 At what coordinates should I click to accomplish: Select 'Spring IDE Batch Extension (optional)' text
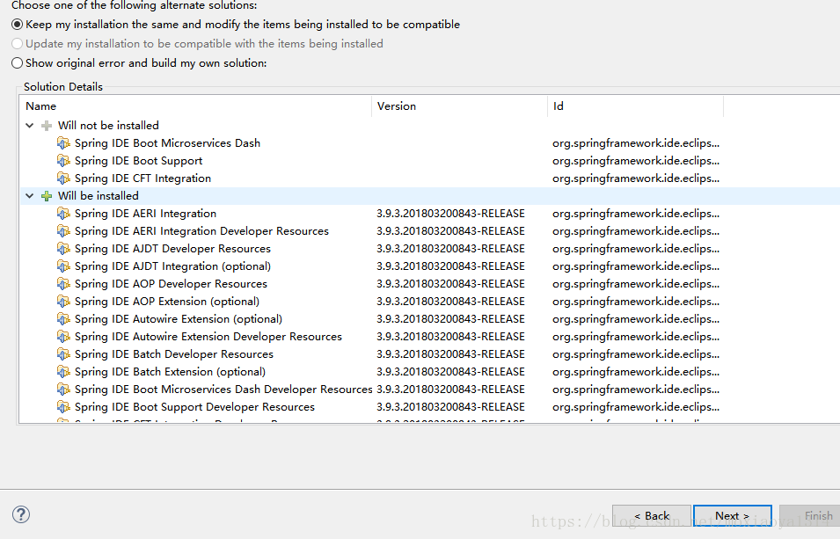(x=170, y=372)
